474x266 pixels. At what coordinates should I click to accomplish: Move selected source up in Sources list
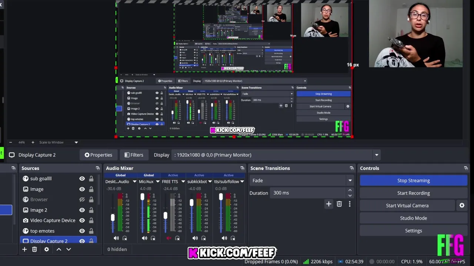tap(59, 249)
